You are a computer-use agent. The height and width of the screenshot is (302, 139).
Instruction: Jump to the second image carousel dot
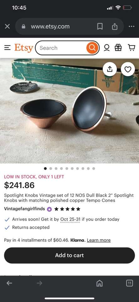click(x=51, y=169)
